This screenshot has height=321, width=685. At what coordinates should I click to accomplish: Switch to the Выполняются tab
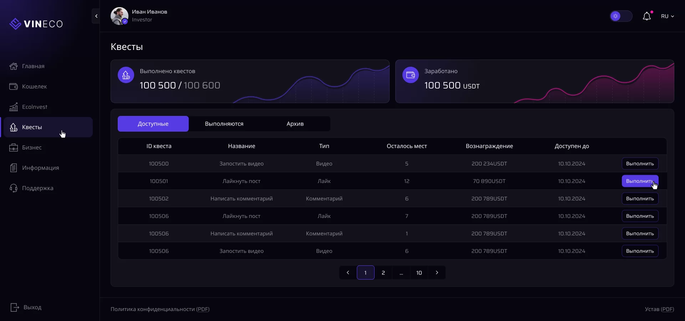click(224, 124)
